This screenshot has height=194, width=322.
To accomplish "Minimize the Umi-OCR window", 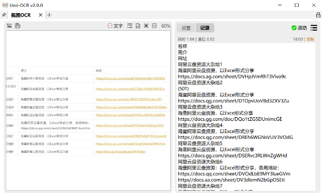I will [280, 5].
